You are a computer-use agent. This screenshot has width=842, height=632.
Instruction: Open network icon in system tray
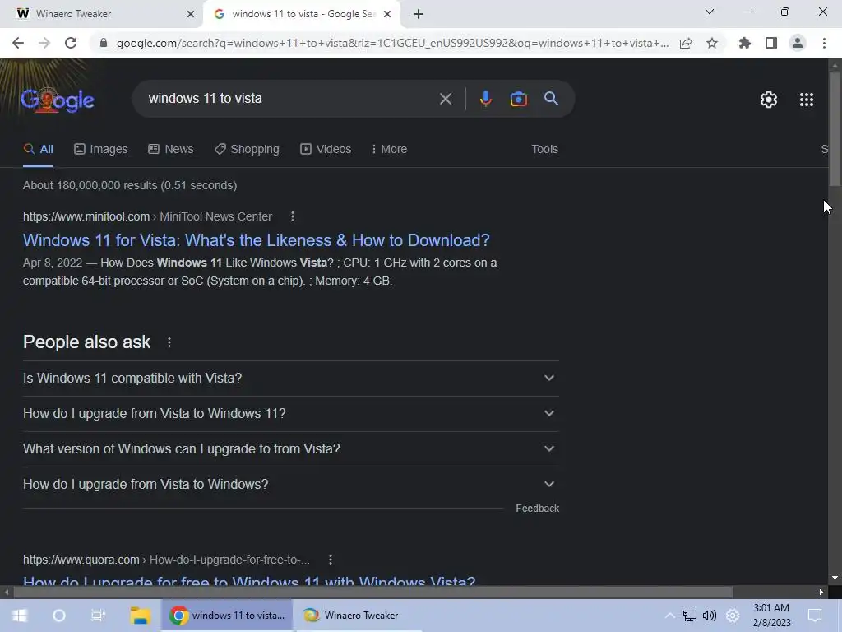coord(690,616)
